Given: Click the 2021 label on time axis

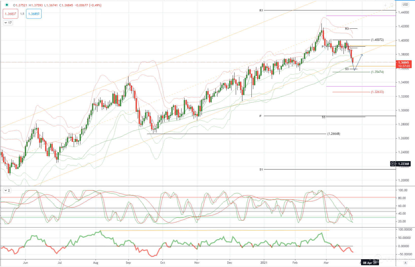Looking at the screenshot, I should pyautogui.click(x=264, y=263).
